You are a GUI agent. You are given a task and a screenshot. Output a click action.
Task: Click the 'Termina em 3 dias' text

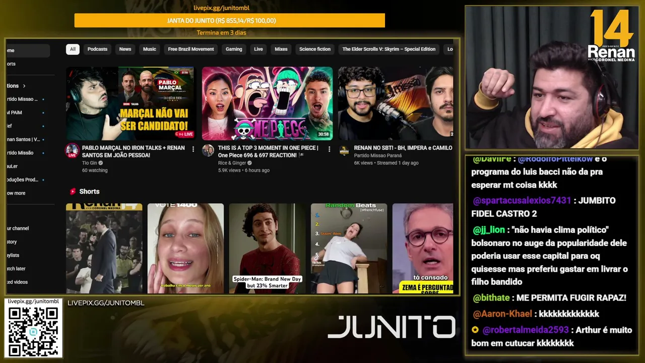pyautogui.click(x=221, y=33)
